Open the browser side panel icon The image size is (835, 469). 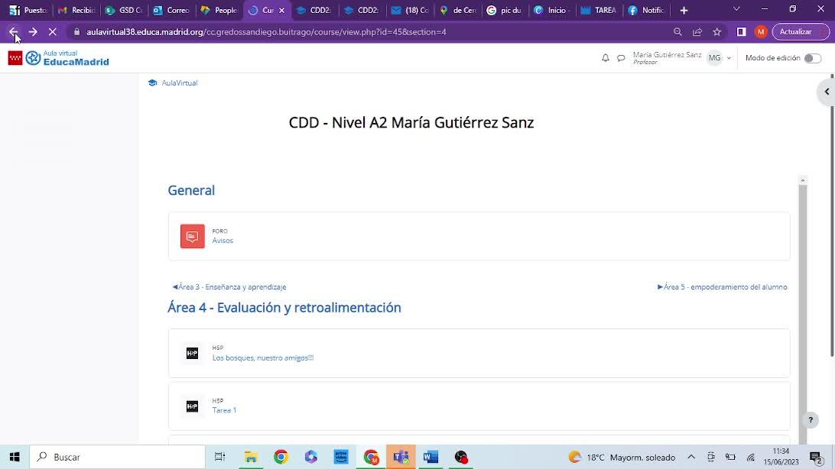point(741,32)
